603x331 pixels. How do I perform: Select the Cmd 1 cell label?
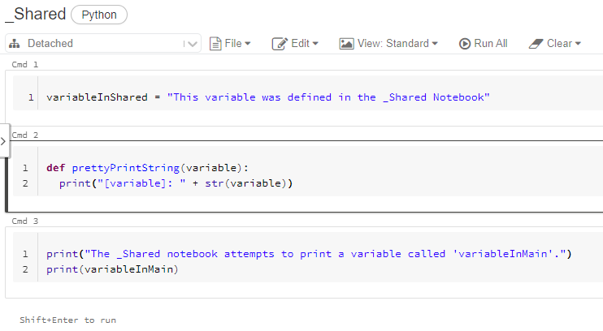point(25,65)
